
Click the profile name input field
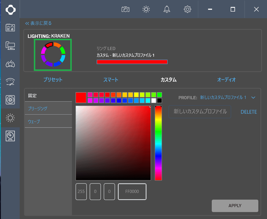coord(200,112)
